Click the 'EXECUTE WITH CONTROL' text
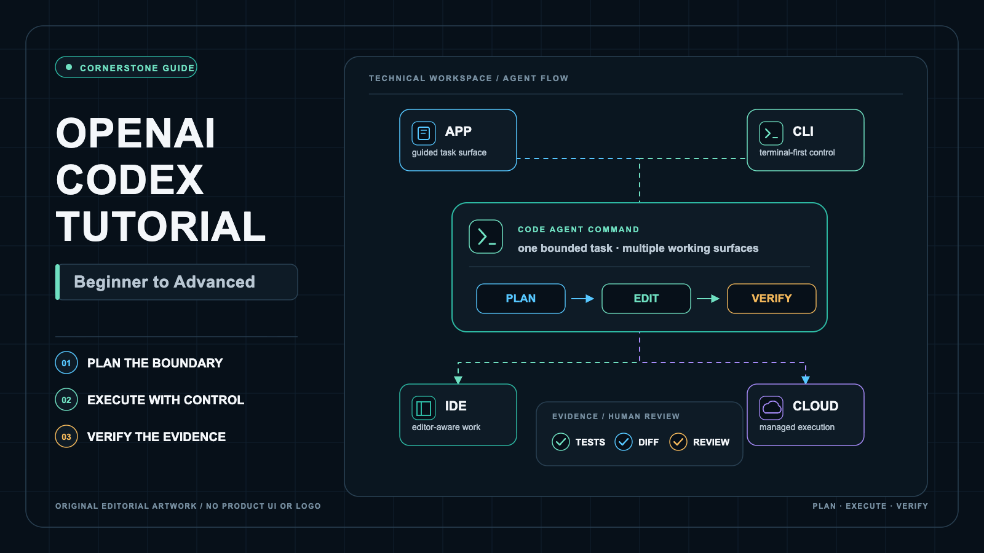The image size is (984, 553). coord(166,400)
